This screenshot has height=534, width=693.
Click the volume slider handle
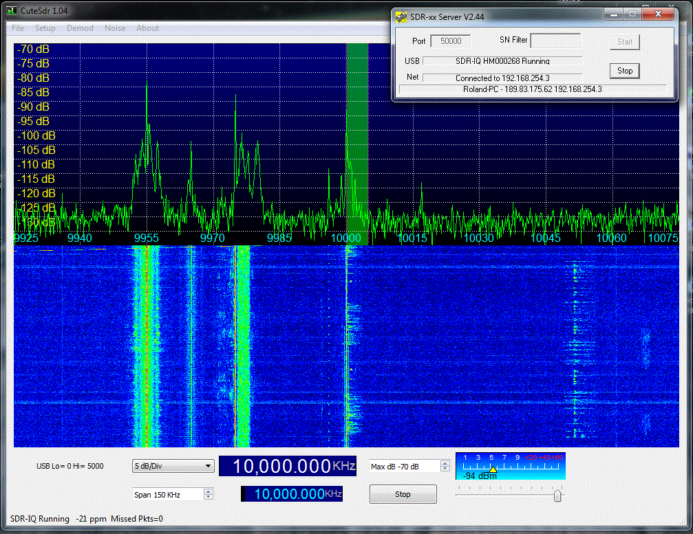[x=557, y=495]
